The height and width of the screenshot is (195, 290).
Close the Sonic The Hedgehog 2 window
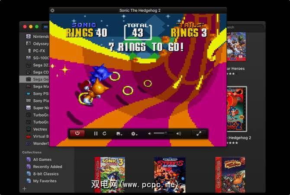[x=52, y=10]
